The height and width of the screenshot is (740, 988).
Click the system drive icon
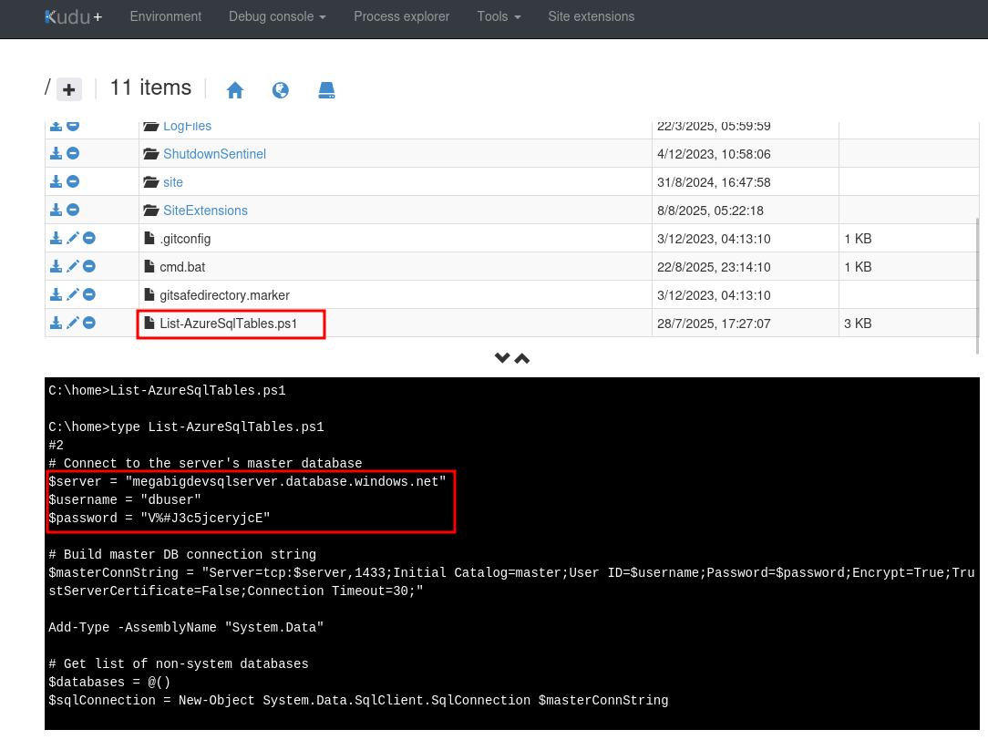tap(326, 89)
